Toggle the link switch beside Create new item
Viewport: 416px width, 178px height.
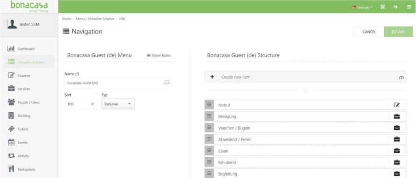401,77
